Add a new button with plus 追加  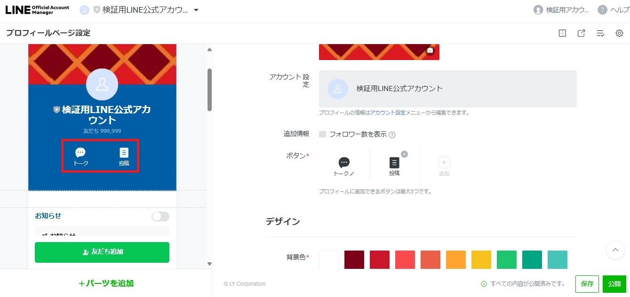444,166
